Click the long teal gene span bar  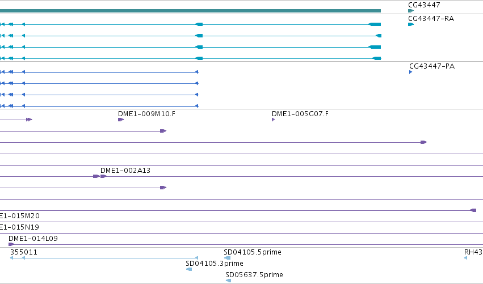point(190,11)
